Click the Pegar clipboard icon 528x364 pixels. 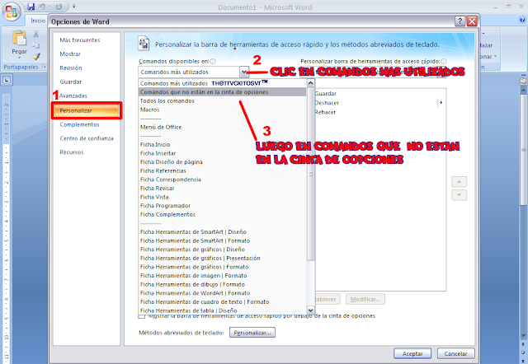[19, 39]
